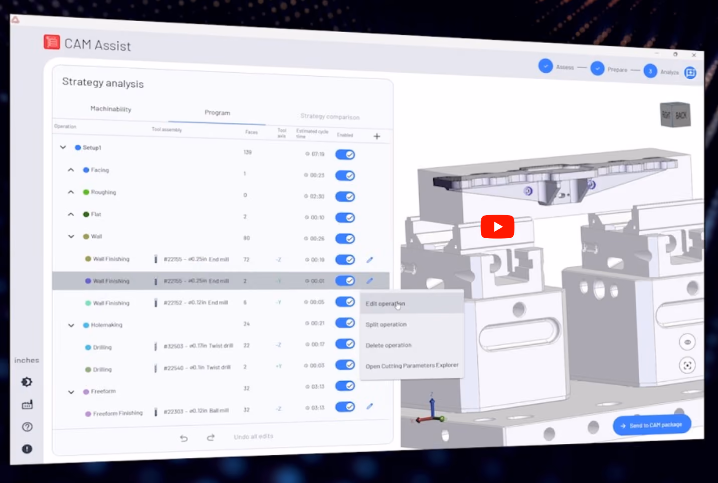Go to the Assess step circle

[x=546, y=66]
